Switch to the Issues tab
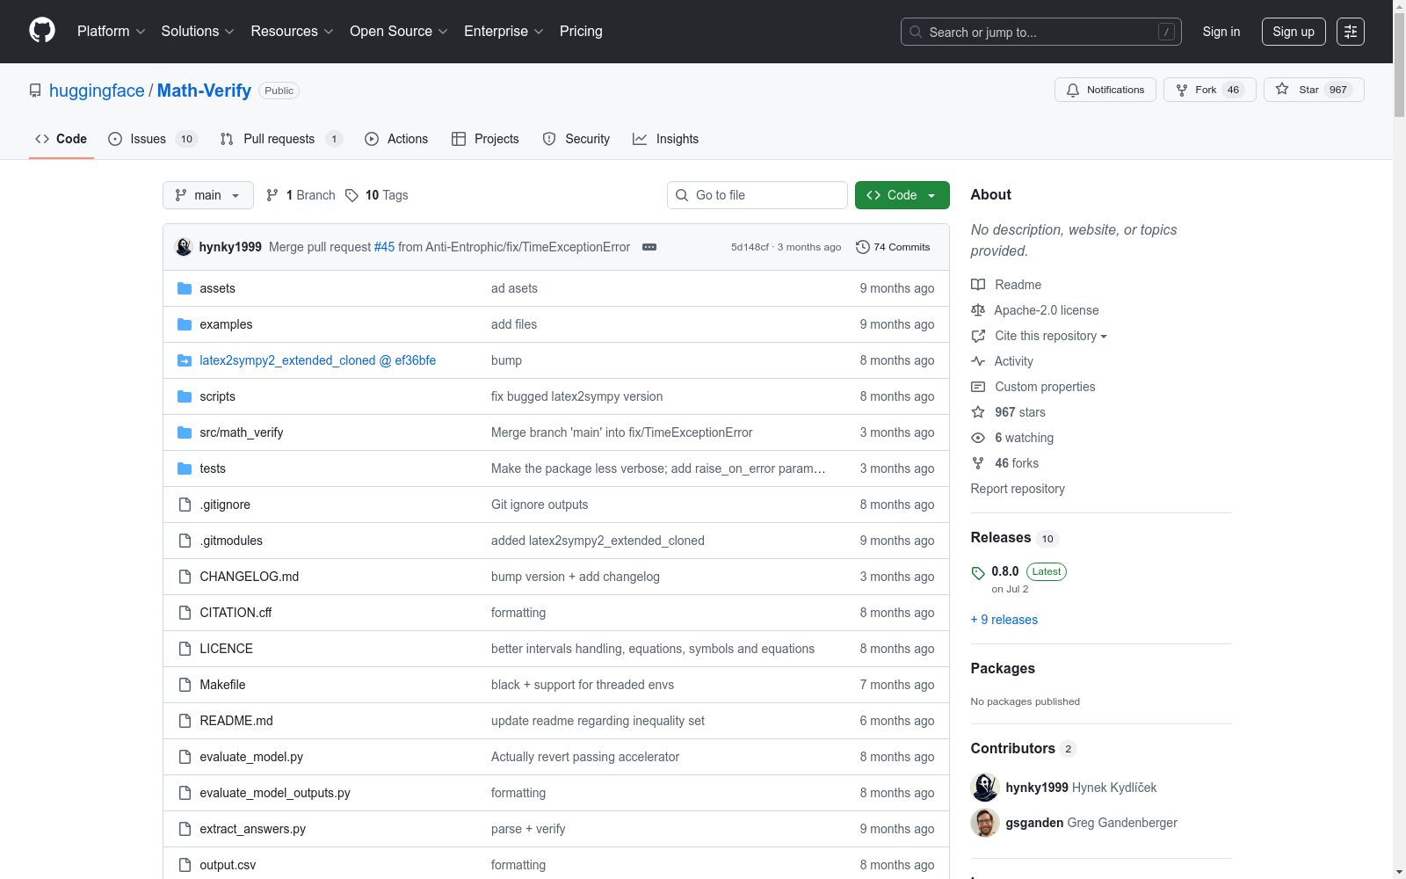The width and height of the screenshot is (1406, 879). [x=153, y=139]
